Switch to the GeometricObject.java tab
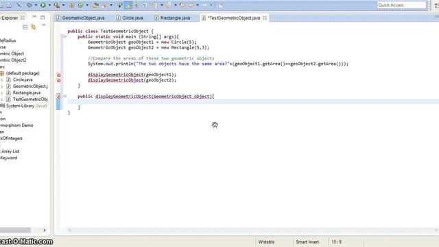 (x=80, y=18)
